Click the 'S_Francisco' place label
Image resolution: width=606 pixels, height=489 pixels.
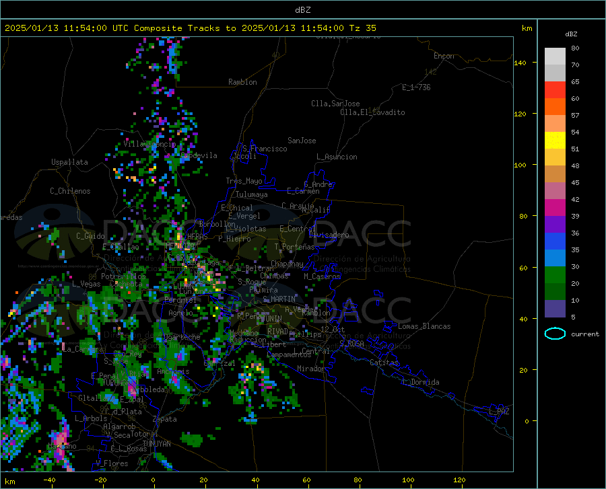(265, 149)
